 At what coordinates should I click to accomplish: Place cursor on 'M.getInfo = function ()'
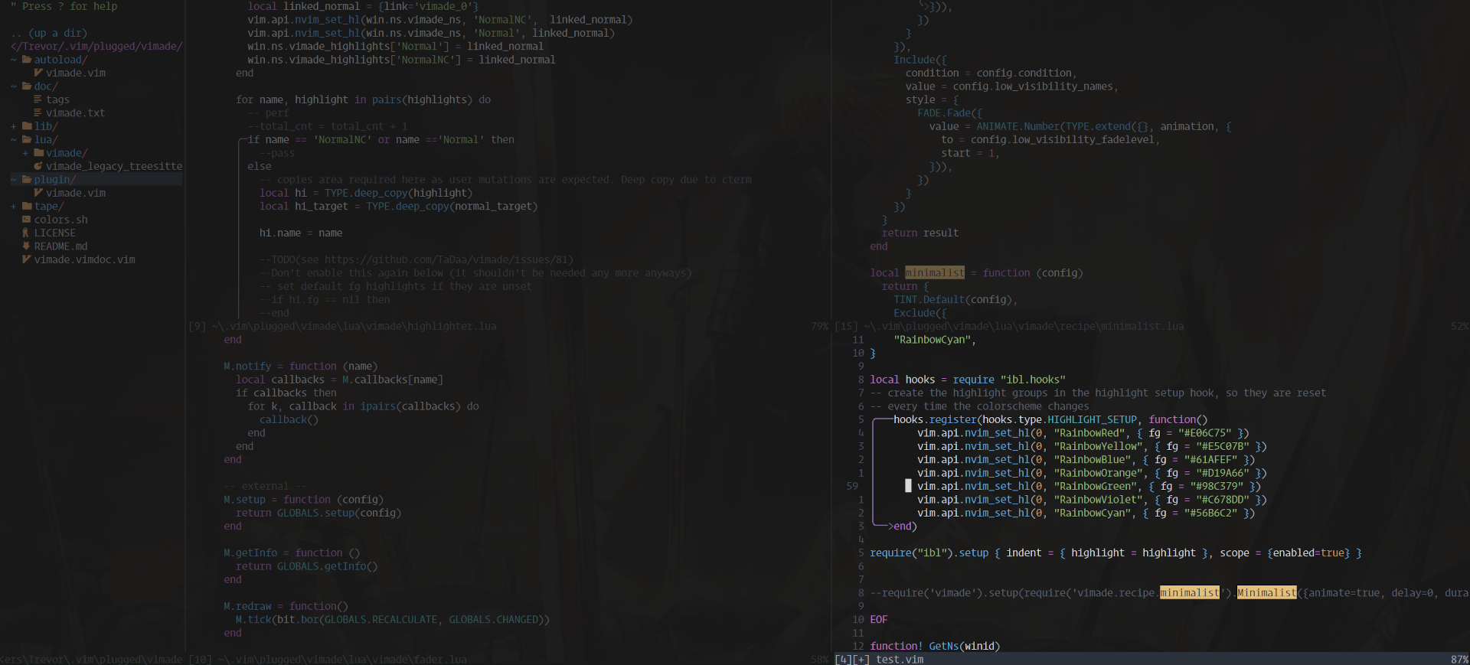292,553
